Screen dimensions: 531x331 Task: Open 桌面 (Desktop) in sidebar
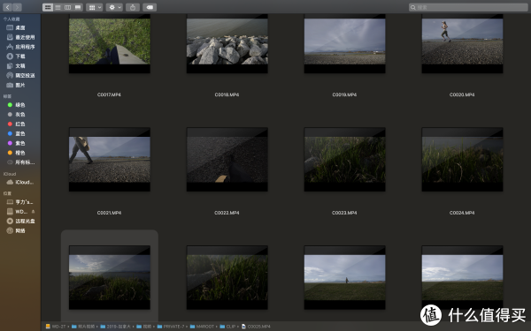pyautogui.click(x=20, y=27)
